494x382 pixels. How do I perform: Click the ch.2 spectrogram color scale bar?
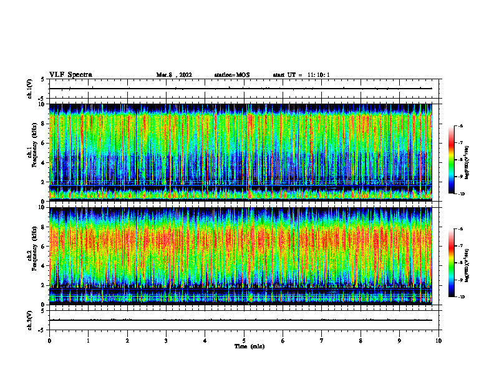(451, 263)
